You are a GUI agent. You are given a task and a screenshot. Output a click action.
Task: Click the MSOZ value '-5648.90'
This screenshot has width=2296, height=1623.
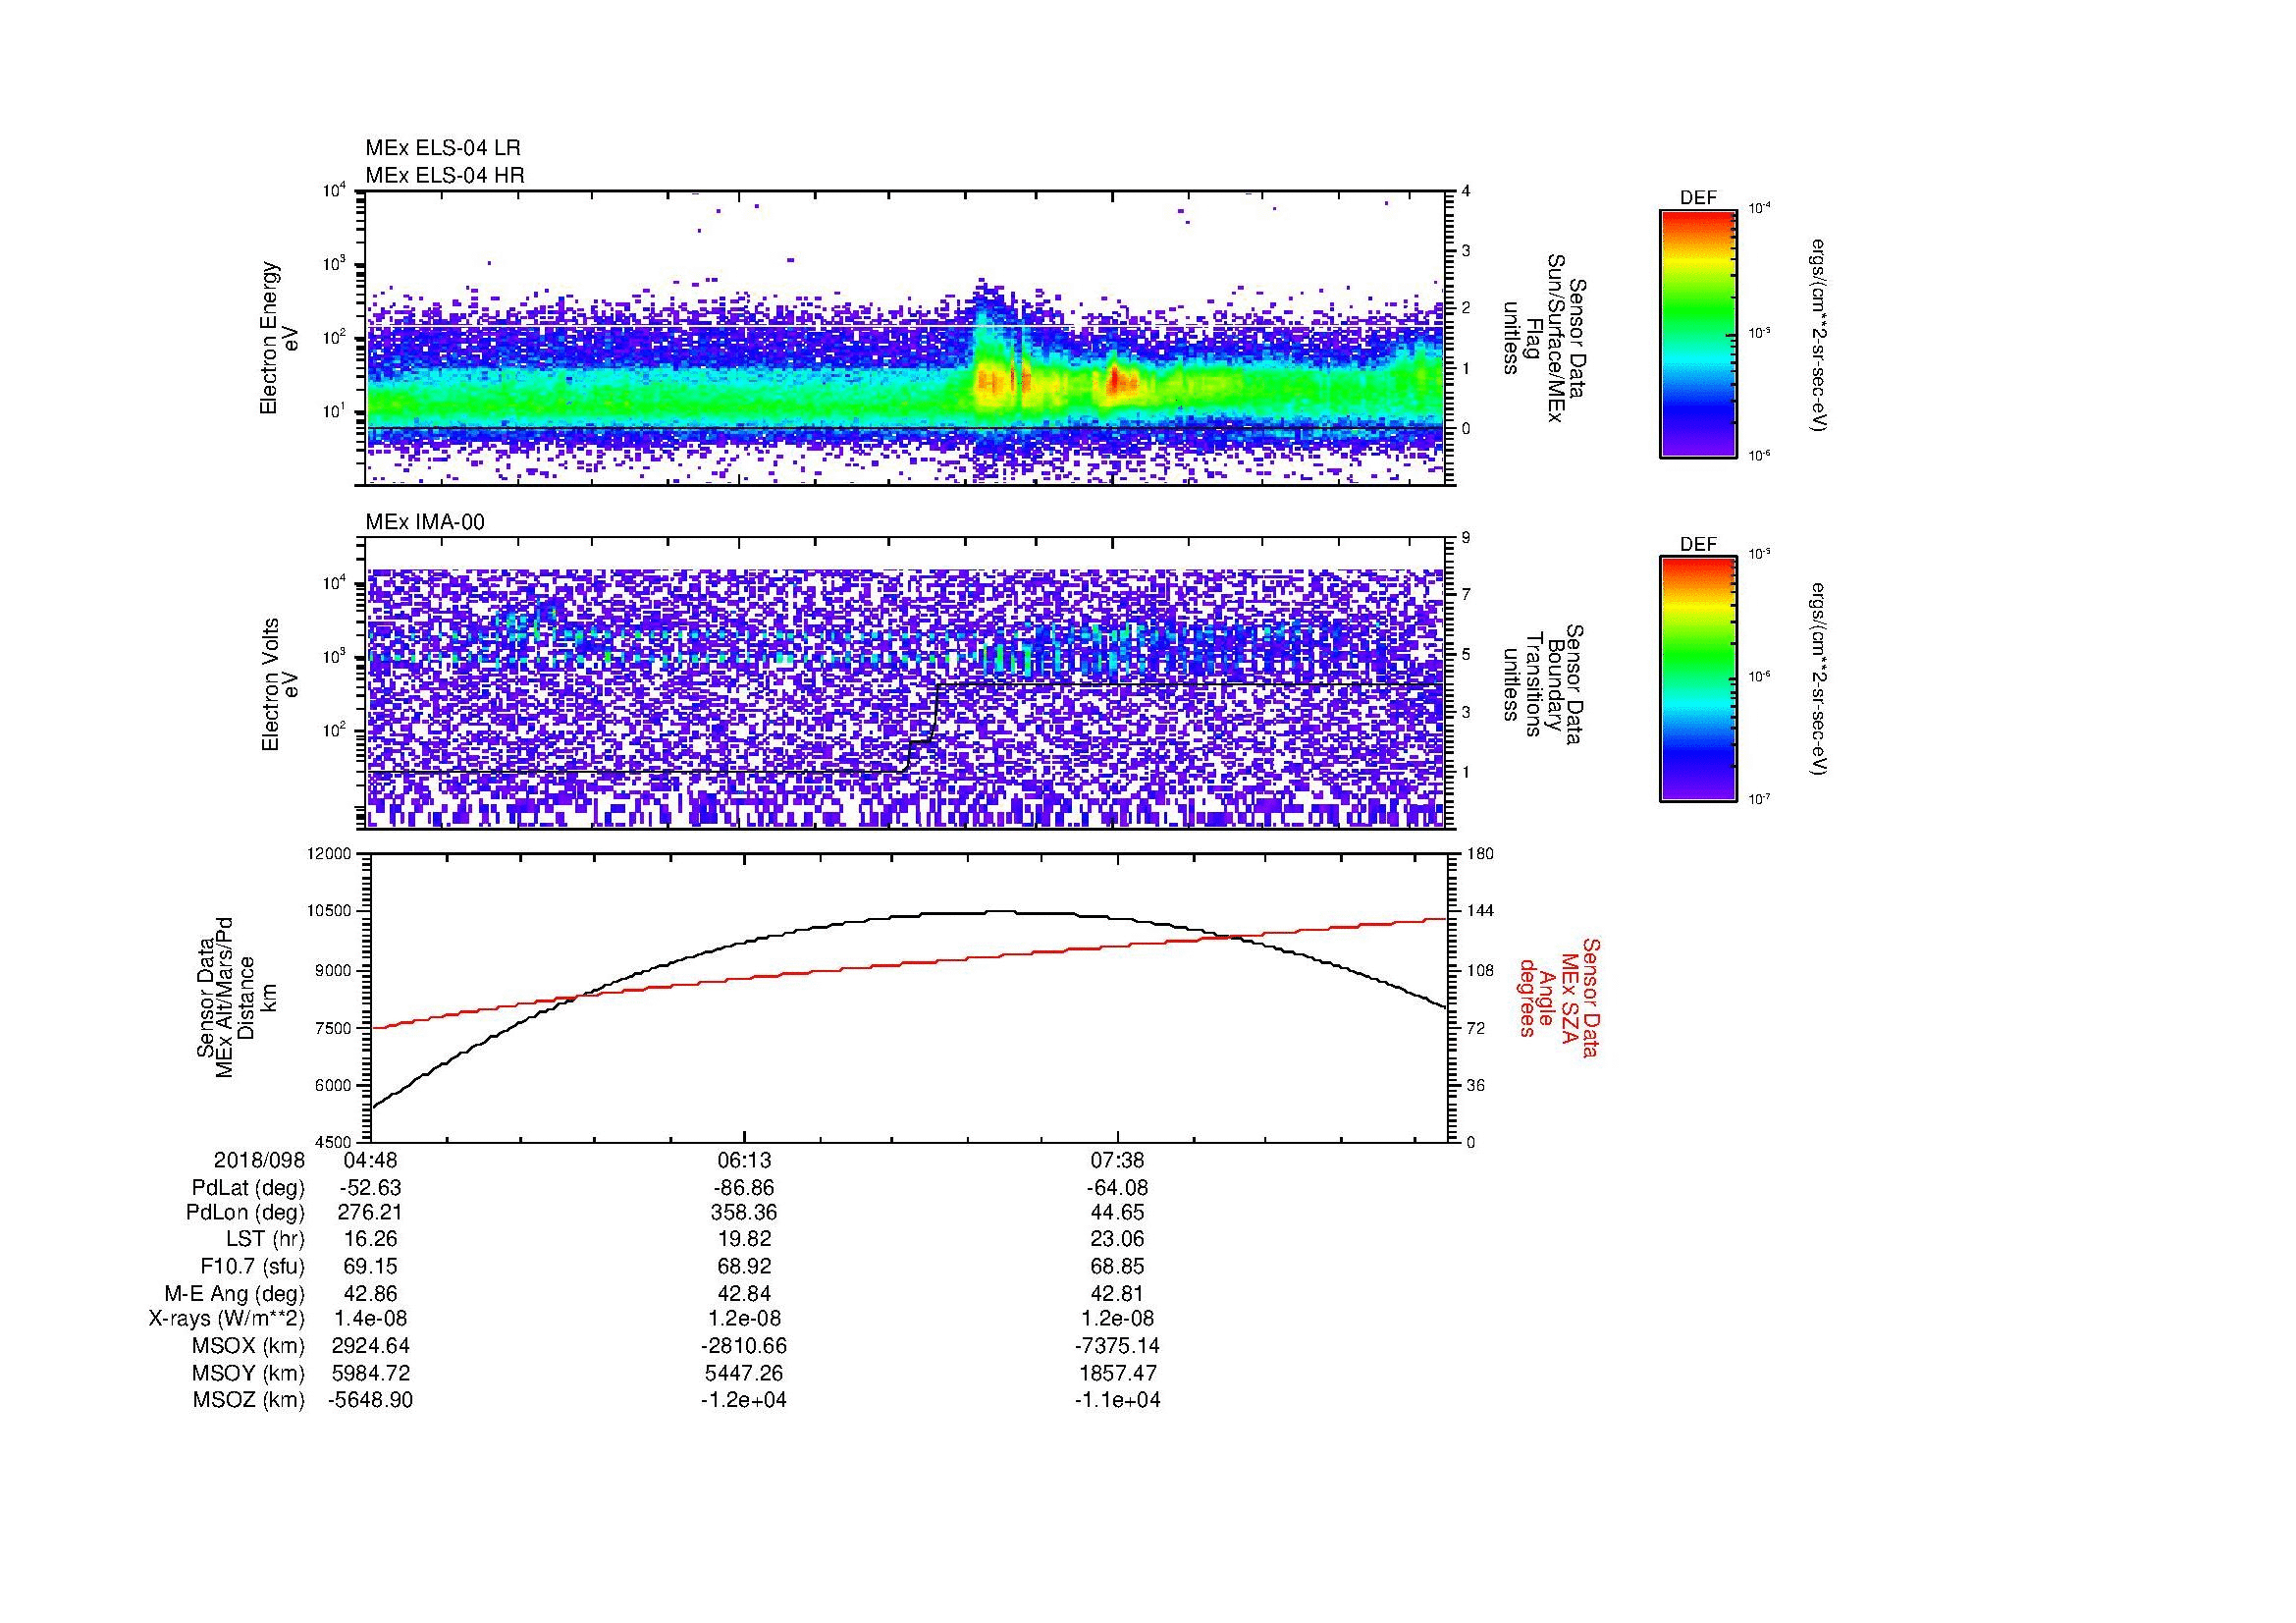tap(371, 1400)
